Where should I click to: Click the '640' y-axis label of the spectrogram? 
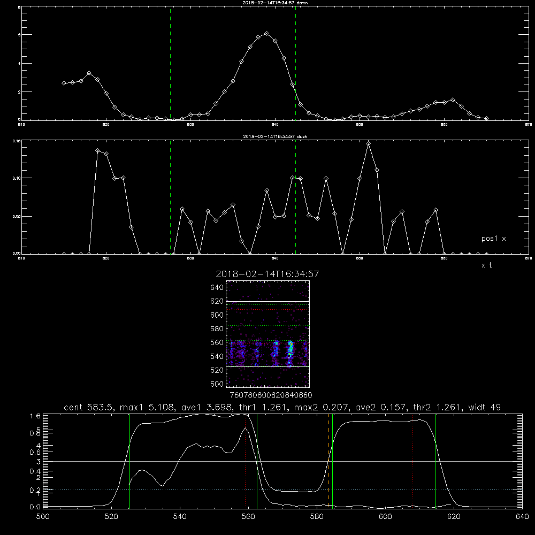click(217, 287)
